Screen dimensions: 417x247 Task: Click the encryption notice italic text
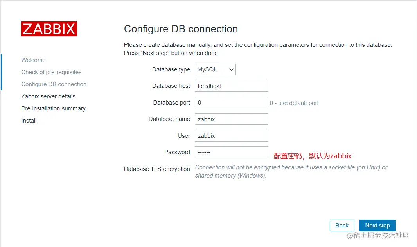point(291,171)
